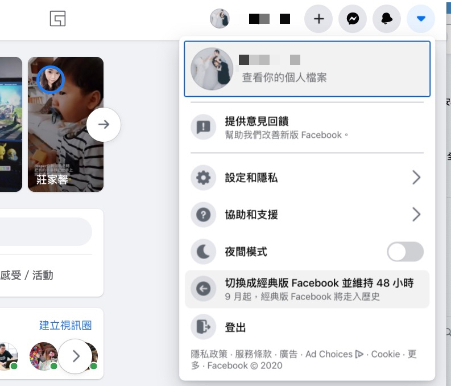This screenshot has height=386, width=451.
Task: Open the 服務條款 terms link
Action: 254,354
